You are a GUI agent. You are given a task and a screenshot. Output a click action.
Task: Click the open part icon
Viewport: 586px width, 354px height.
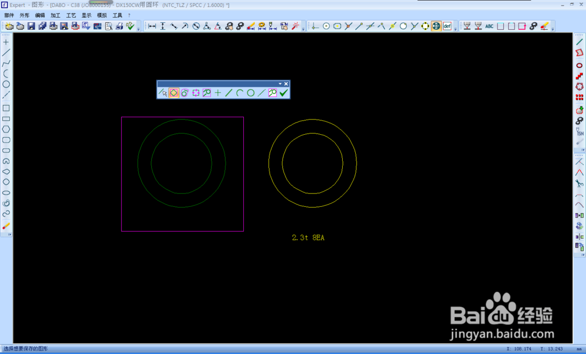tap(20, 26)
